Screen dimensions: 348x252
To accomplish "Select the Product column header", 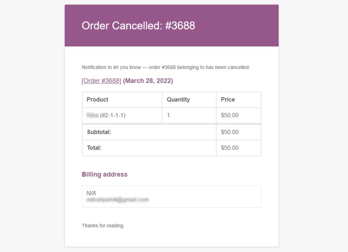I will point(97,99).
